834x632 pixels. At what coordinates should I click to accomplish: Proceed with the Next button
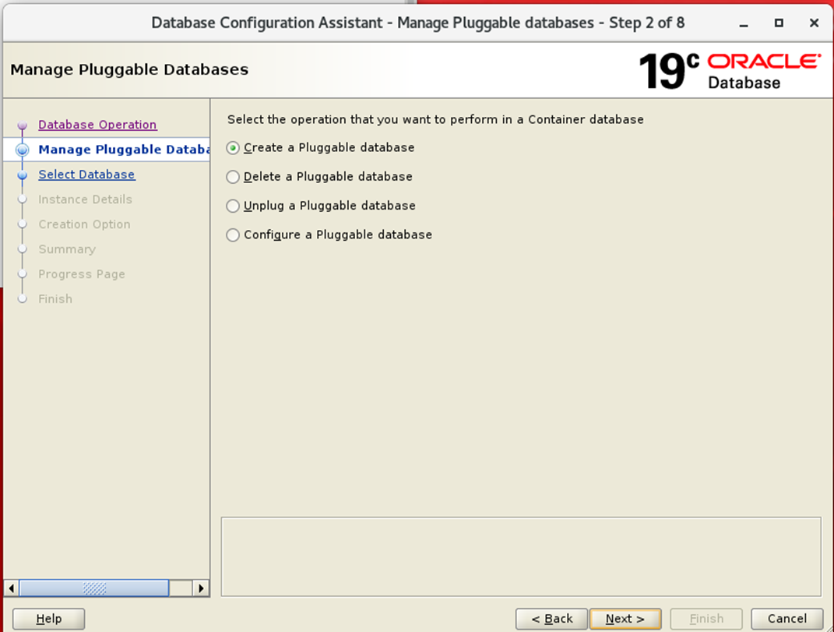[x=625, y=619]
